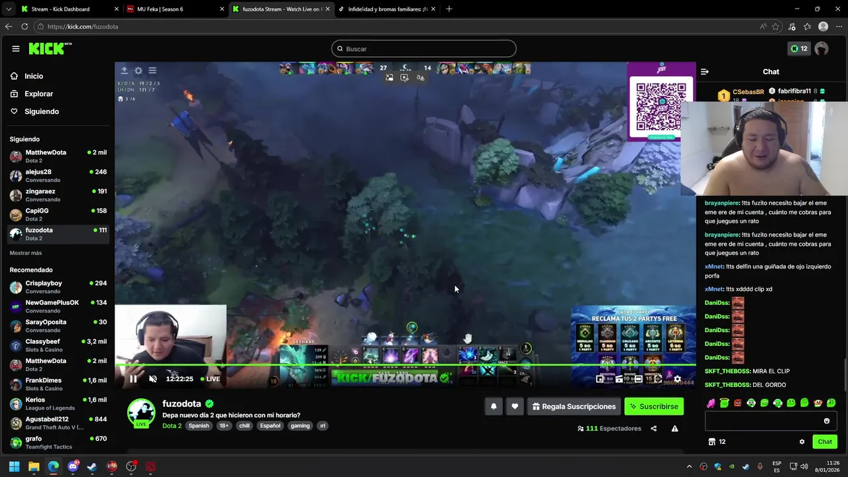
Task: Open grafo Teamfight Tactics channel
Action: pos(58,443)
